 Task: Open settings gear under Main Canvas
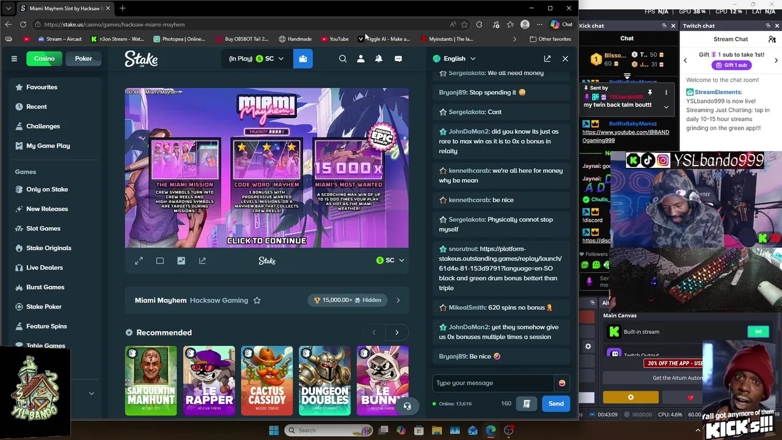click(588, 346)
